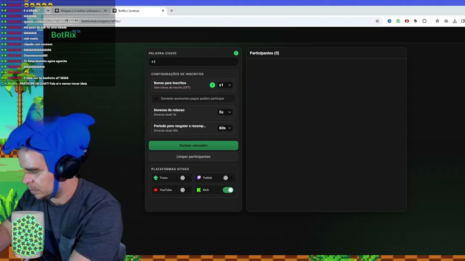This screenshot has height=261, width=465.
Task: Click the Twitch platform logo
Action: 199,178
